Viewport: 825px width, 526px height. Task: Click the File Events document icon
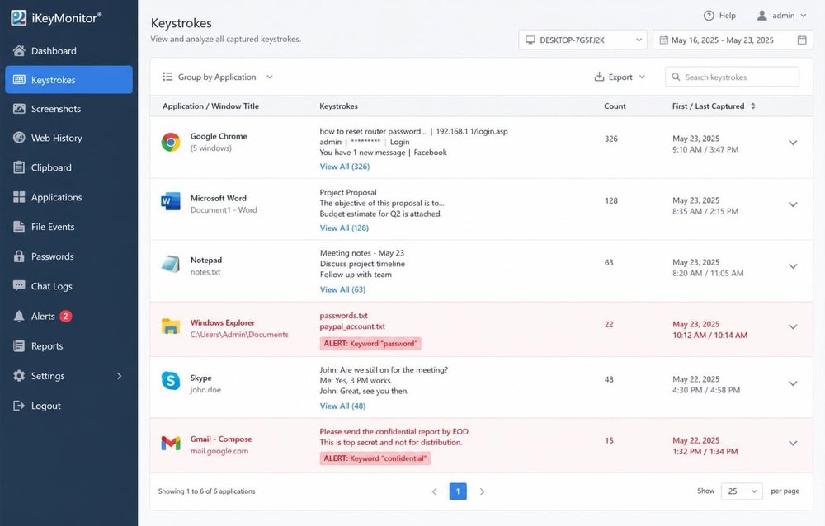pos(19,227)
